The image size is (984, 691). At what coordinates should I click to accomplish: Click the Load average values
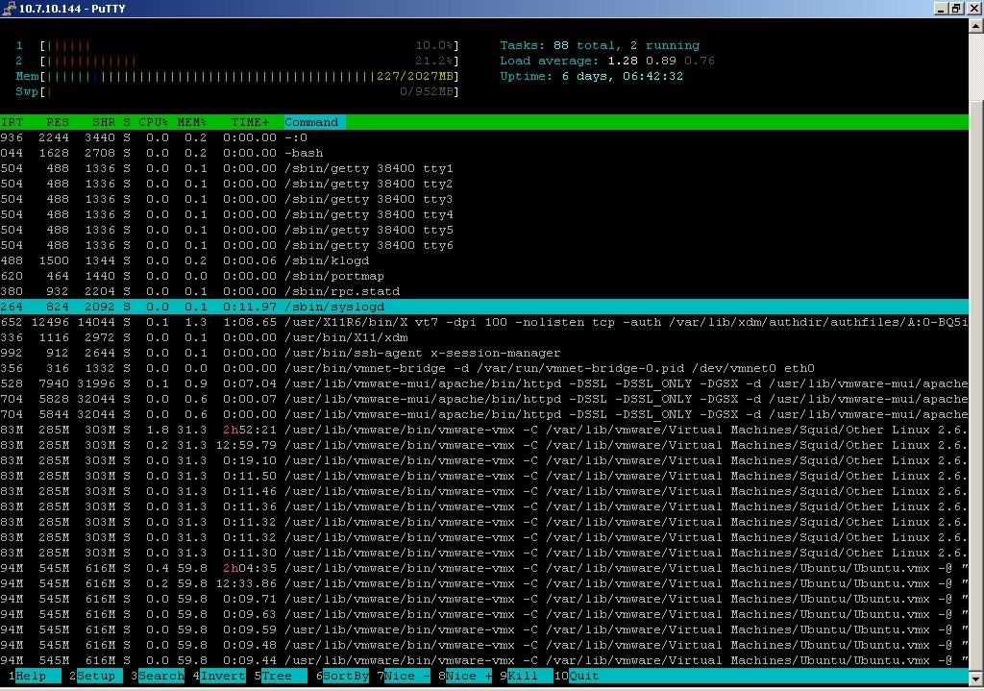coord(661,61)
